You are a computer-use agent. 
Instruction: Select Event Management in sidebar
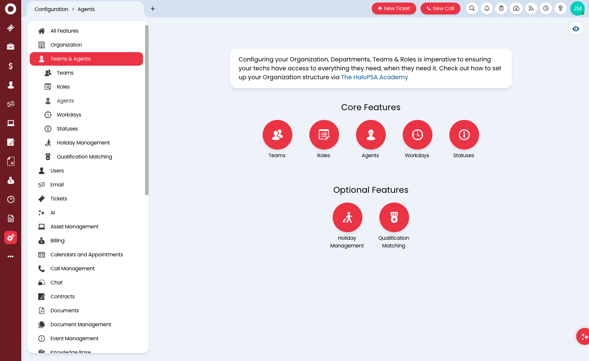pos(86,339)
